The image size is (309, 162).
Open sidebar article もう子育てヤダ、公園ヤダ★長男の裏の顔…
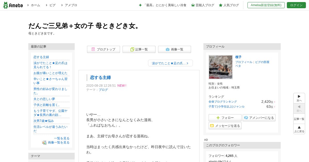tap(50, 113)
